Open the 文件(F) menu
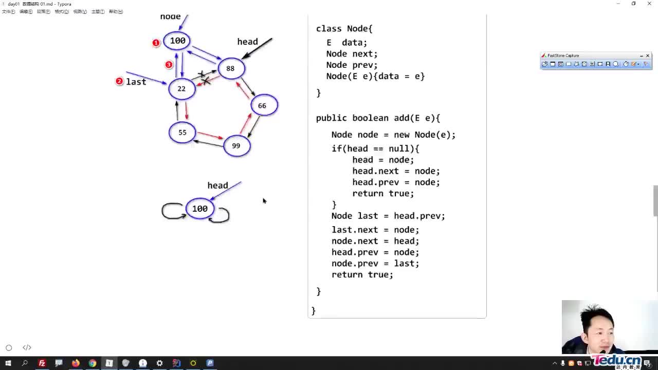Viewport: 658px width, 370px height. (8, 11)
